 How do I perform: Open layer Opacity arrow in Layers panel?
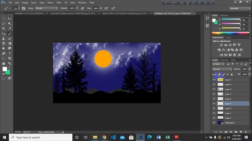[x=249, y=69]
